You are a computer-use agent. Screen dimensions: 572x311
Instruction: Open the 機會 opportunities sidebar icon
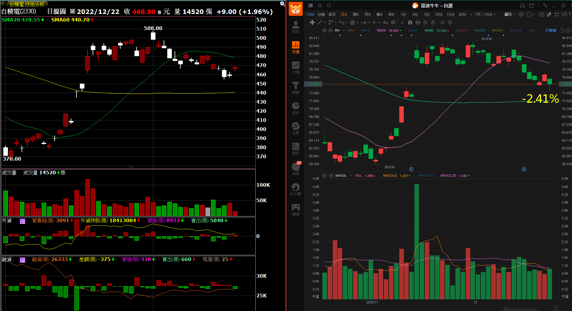[295, 88]
